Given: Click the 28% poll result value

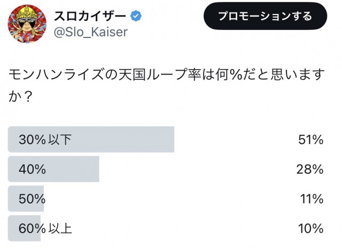Looking at the screenshot, I should tap(311, 169).
